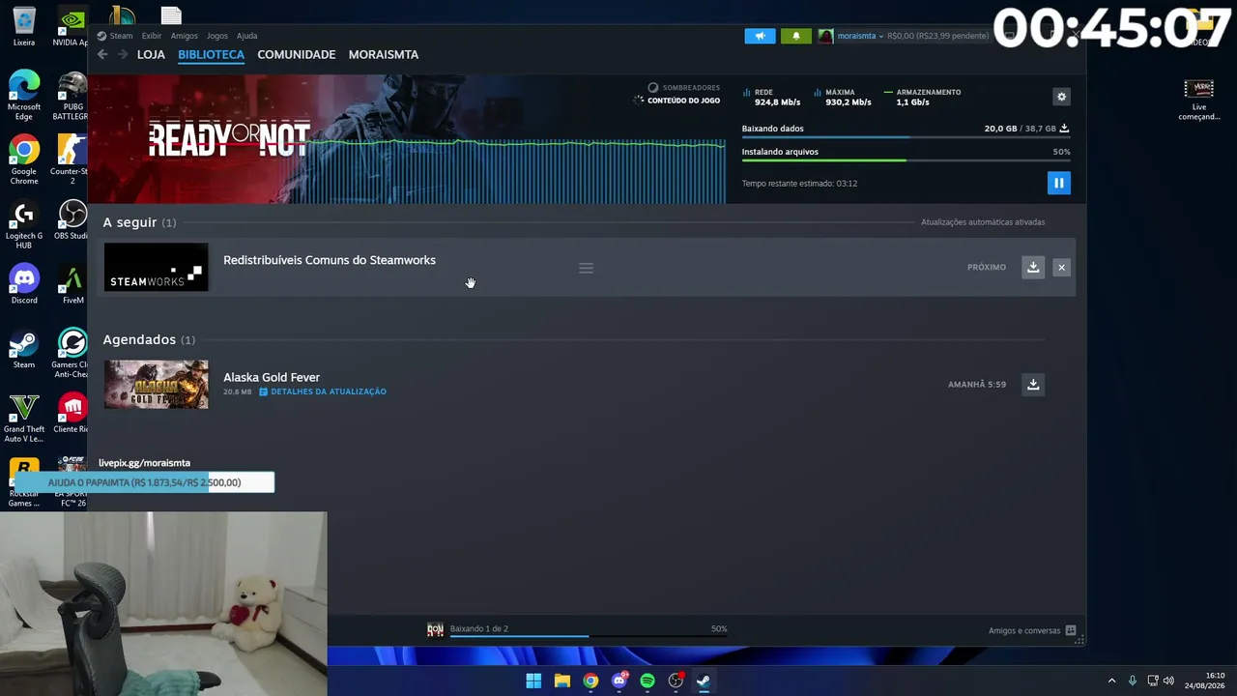Go back with the Steam back arrow
The width and height of the screenshot is (1237, 696).
pos(102,54)
